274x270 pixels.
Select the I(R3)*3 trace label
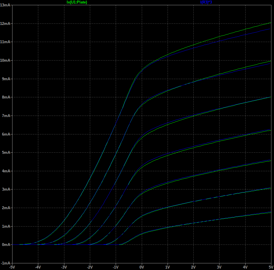pyautogui.click(x=206, y=2)
